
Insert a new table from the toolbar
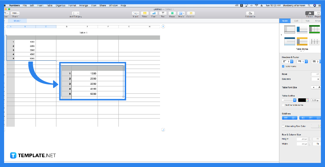(144, 13)
